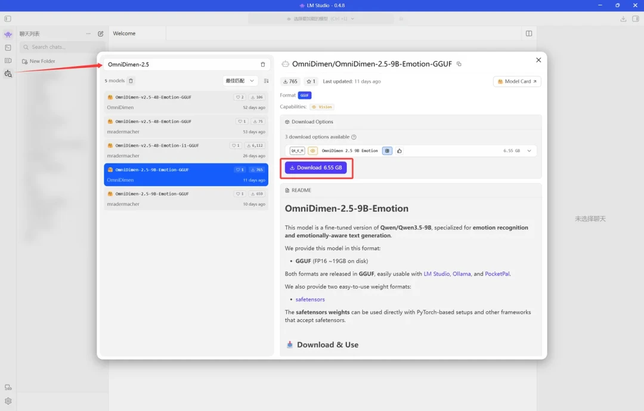Open the Discover model search icon
The height and width of the screenshot is (411, 644).
[x=8, y=74]
